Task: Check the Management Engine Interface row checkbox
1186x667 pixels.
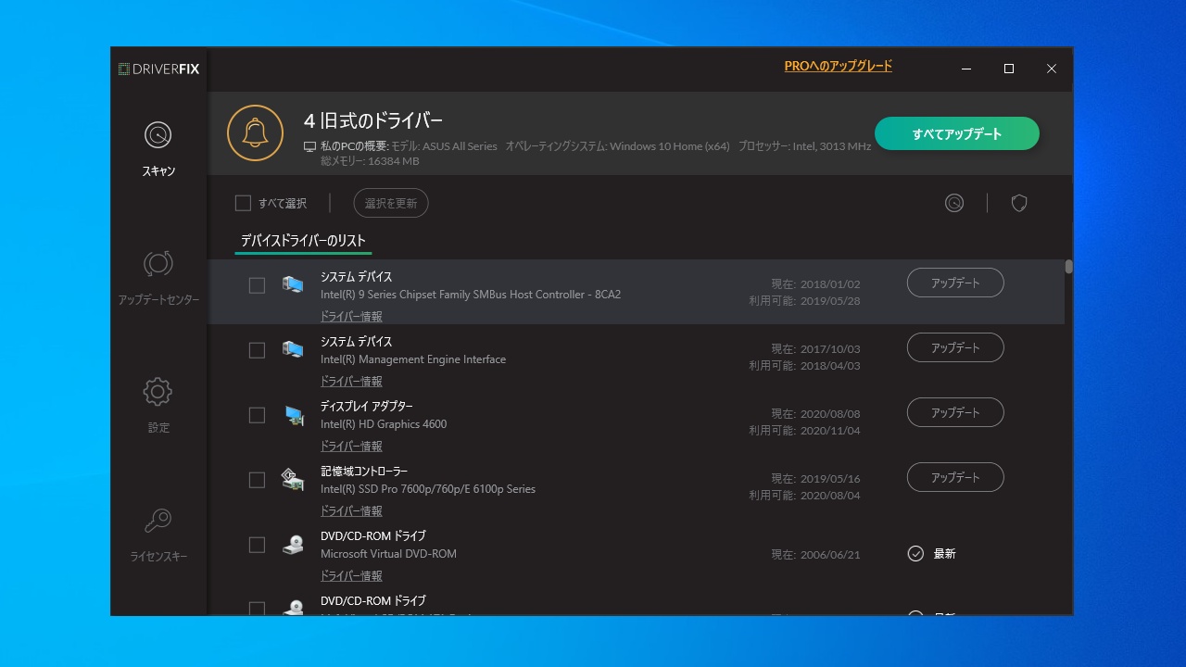Action: [257, 350]
